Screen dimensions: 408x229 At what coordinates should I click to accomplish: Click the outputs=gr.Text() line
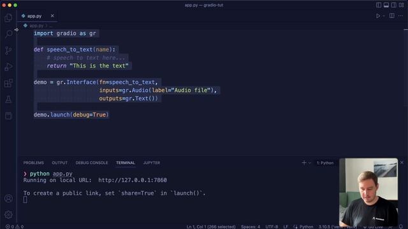[x=129, y=99]
